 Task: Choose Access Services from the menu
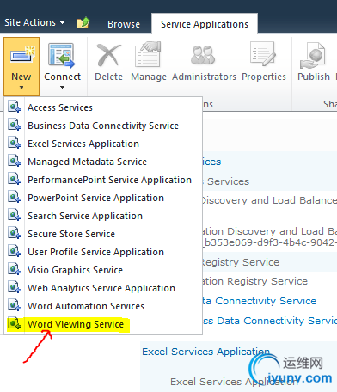(60, 107)
